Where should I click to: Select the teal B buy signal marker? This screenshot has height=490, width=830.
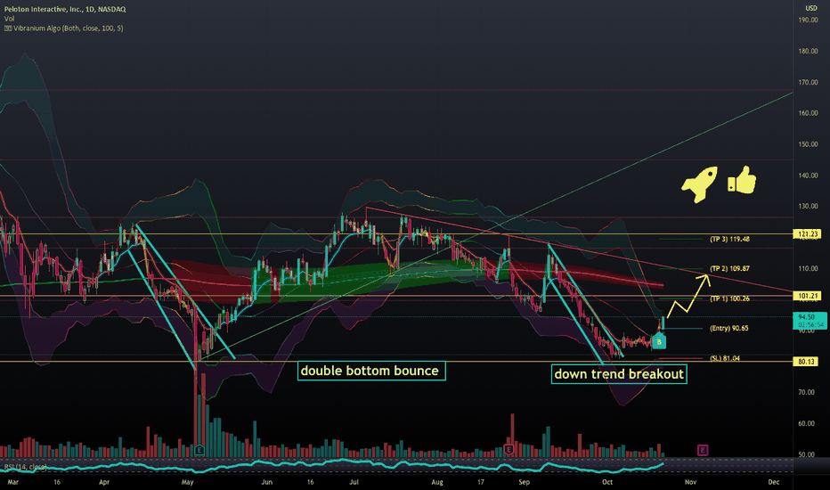point(659,342)
